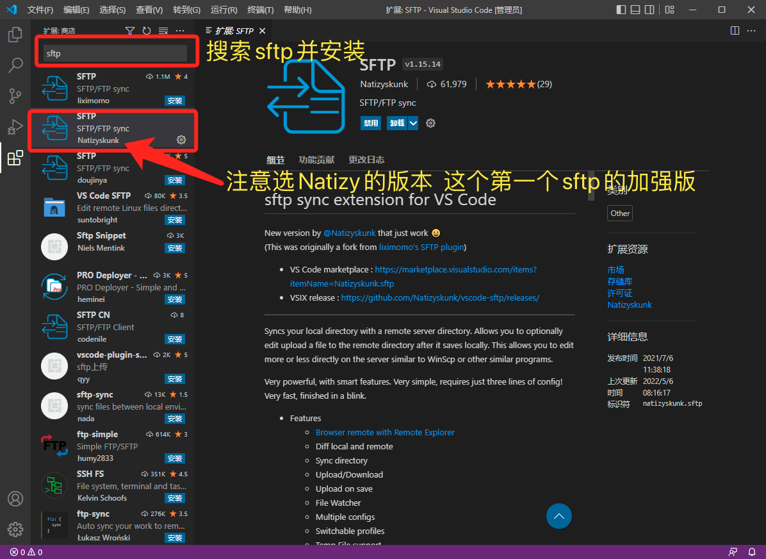
Task: Open liximomo's SFTP plugin link
Action: (x=421, y=247)
